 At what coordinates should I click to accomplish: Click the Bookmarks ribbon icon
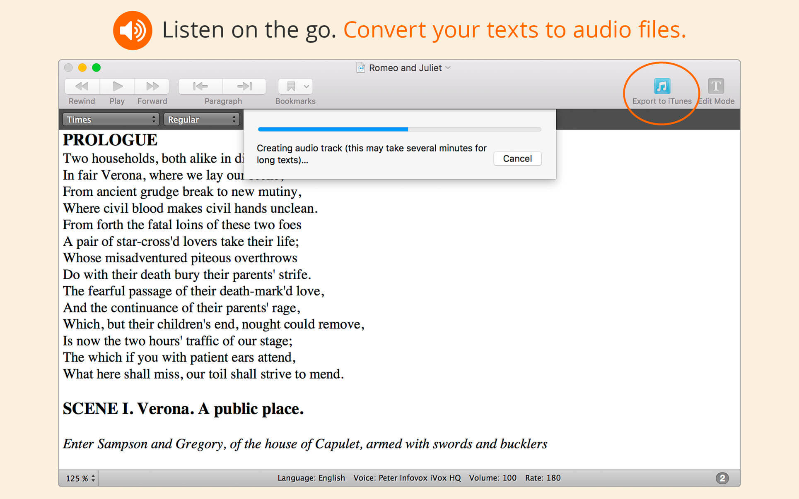pyautogui.click(x=291, y=86)
